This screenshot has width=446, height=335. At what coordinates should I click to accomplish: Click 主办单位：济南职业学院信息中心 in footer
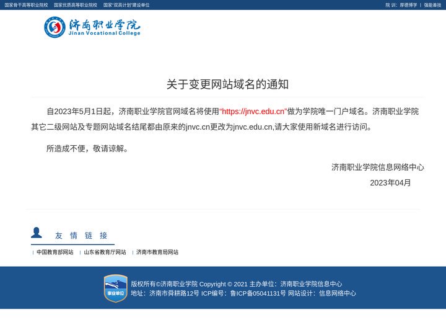295,284
